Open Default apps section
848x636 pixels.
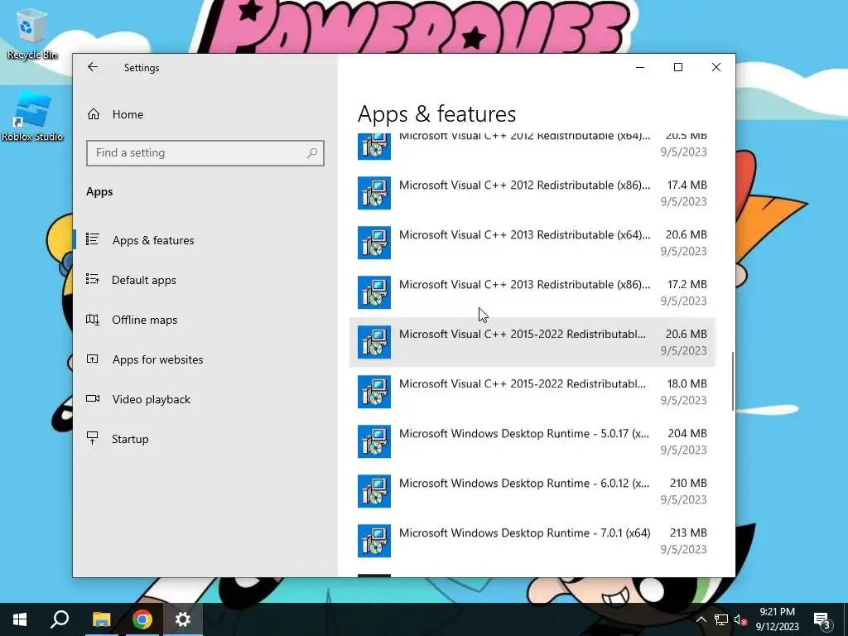coord(205,280)
